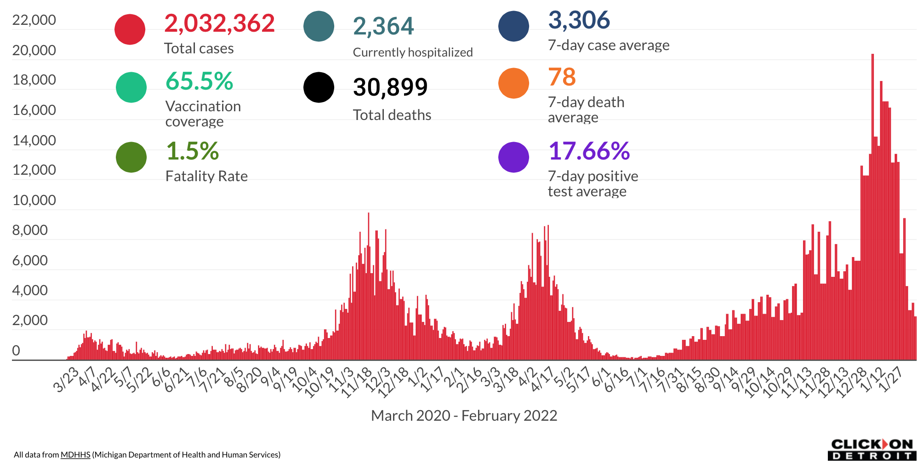Click the olive Fatality Rate circle
The width and height of the screenshot is (923, 469).
(x=131, y=157)
